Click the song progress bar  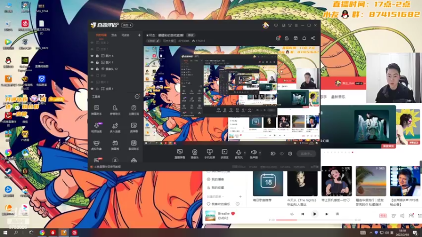[314, 220]
